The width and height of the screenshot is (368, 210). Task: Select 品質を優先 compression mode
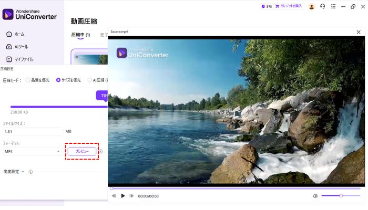tap(28, 80)
